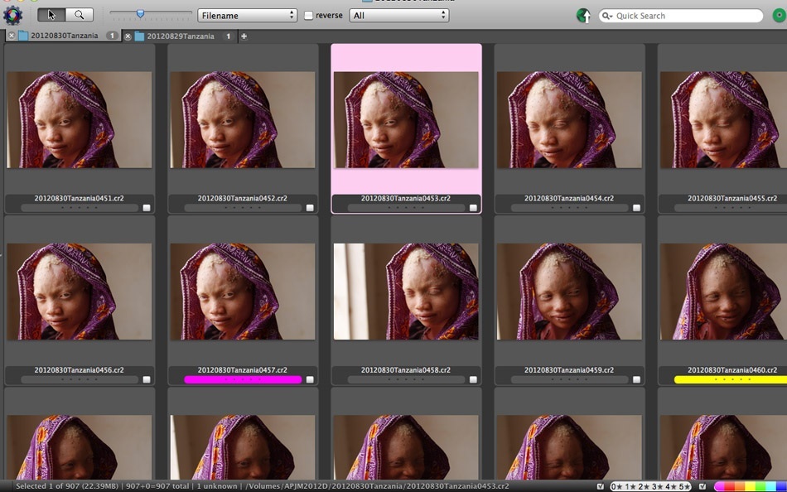The width and height of the screenshot is (787, 492).
Task: Select thumbnail 20120830Tanzania0451.cr2
Action: [x=80, y=119]
